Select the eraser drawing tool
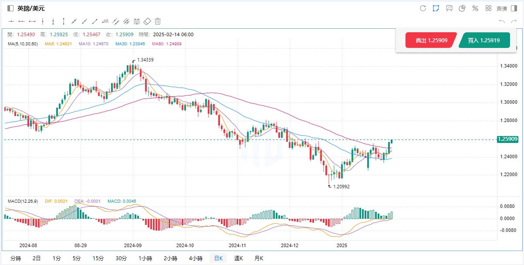This screenshot has height=265, width=524. point(147,21)
